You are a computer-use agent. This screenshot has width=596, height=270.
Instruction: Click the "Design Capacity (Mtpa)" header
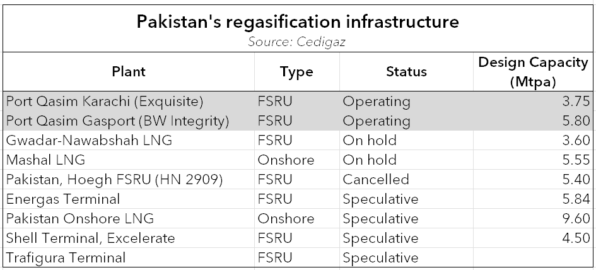point(533,72)
